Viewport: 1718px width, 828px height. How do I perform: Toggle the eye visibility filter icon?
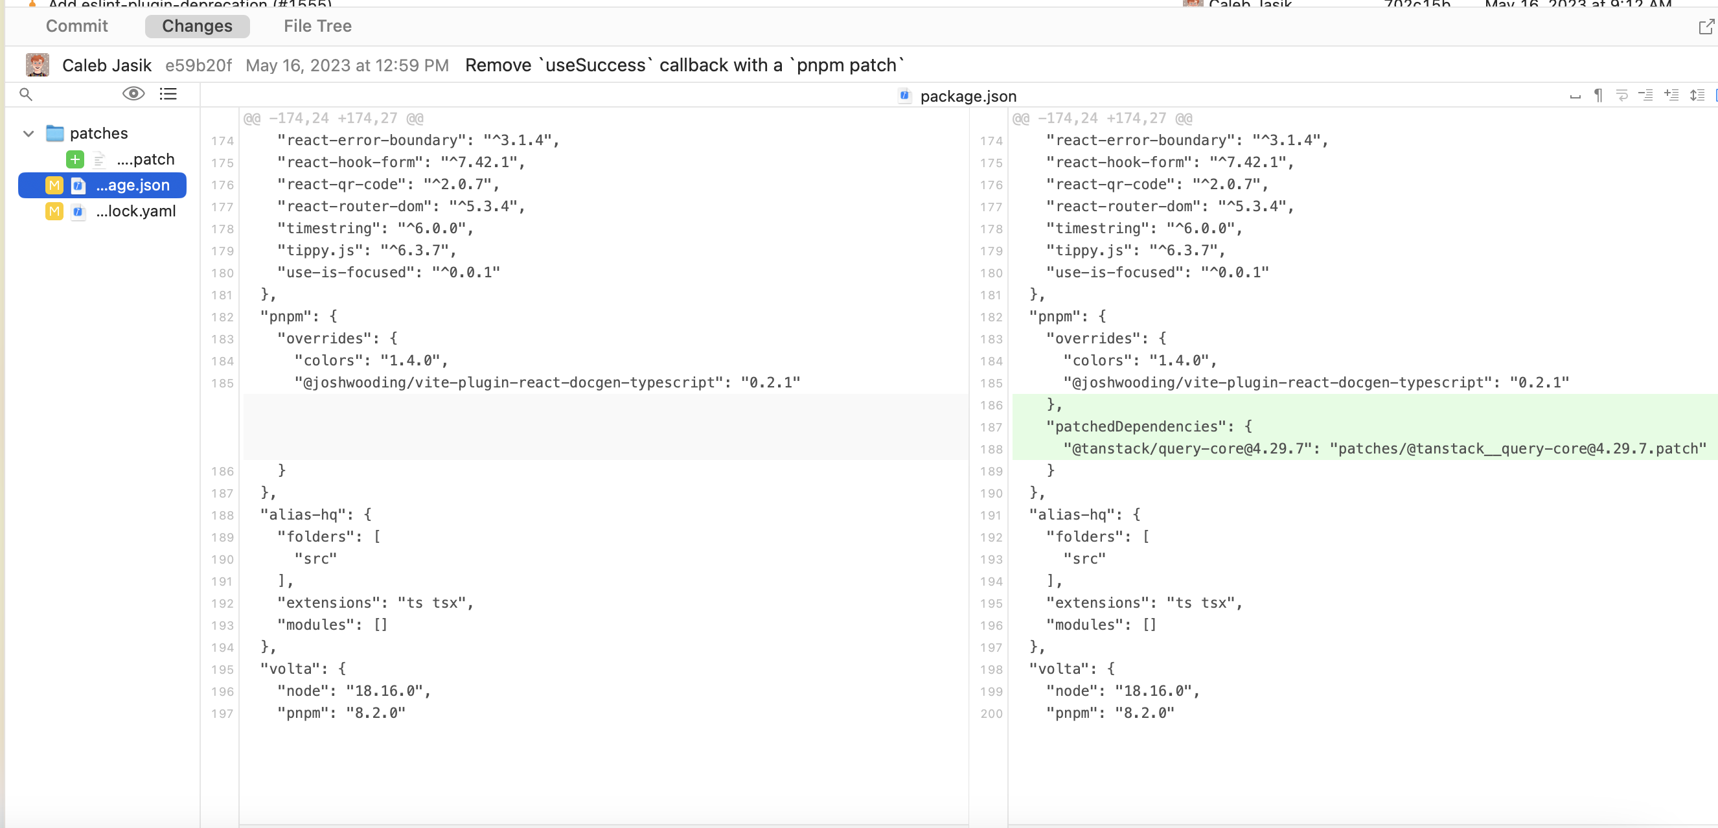click(133, 94)
